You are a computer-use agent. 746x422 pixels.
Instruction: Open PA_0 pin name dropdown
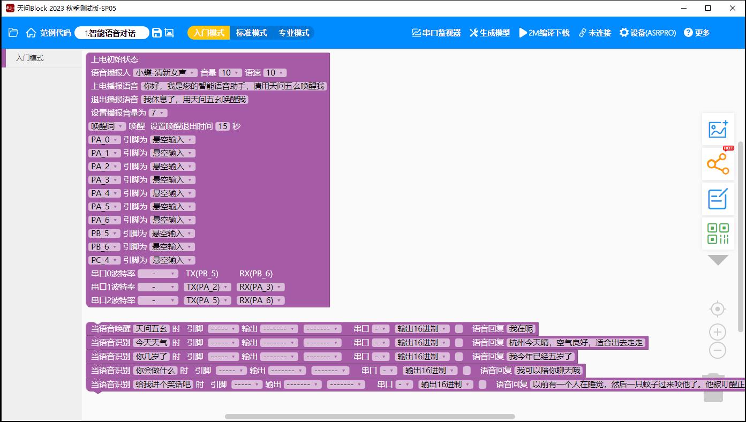[x=104, y=140]
